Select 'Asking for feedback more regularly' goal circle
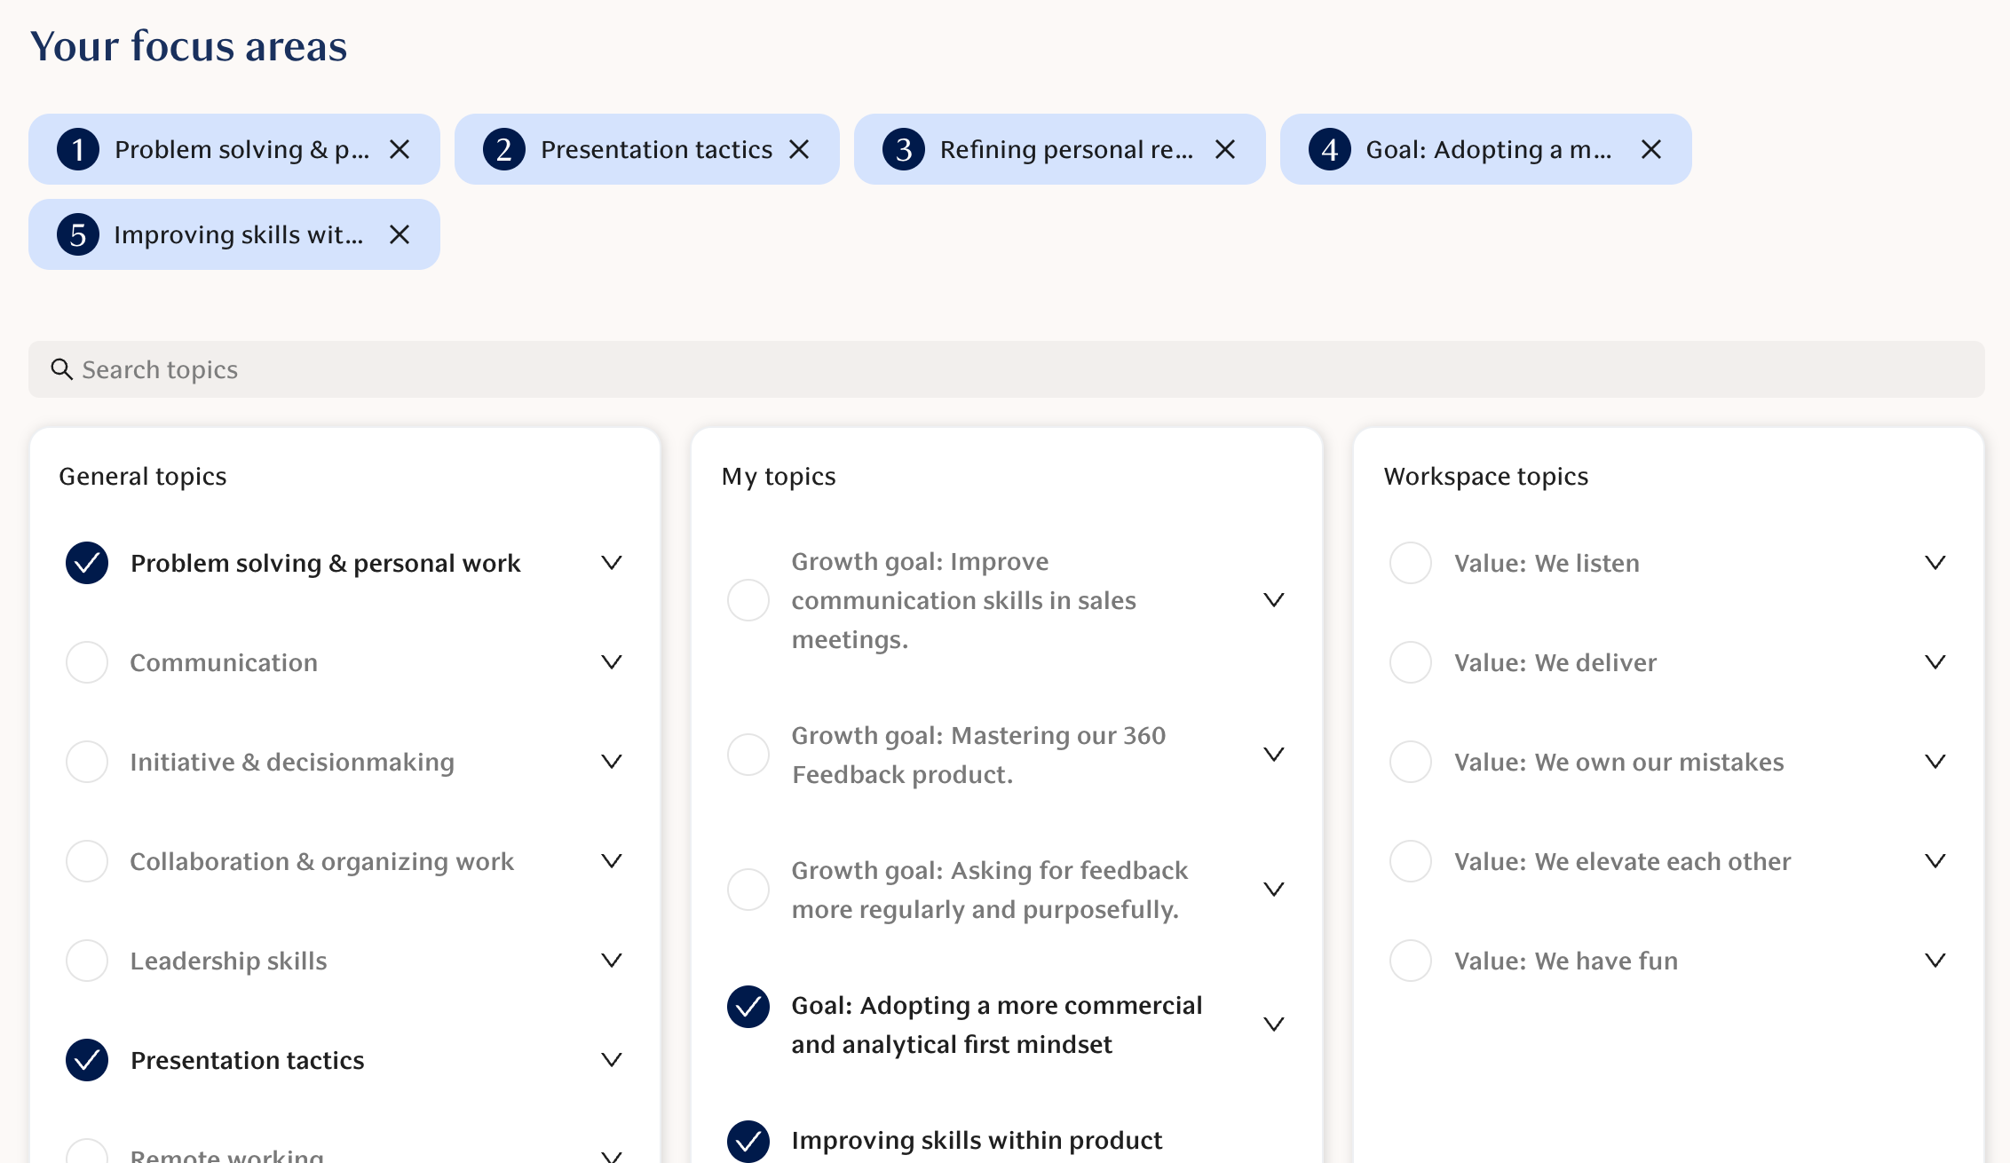 pos(748,890)
